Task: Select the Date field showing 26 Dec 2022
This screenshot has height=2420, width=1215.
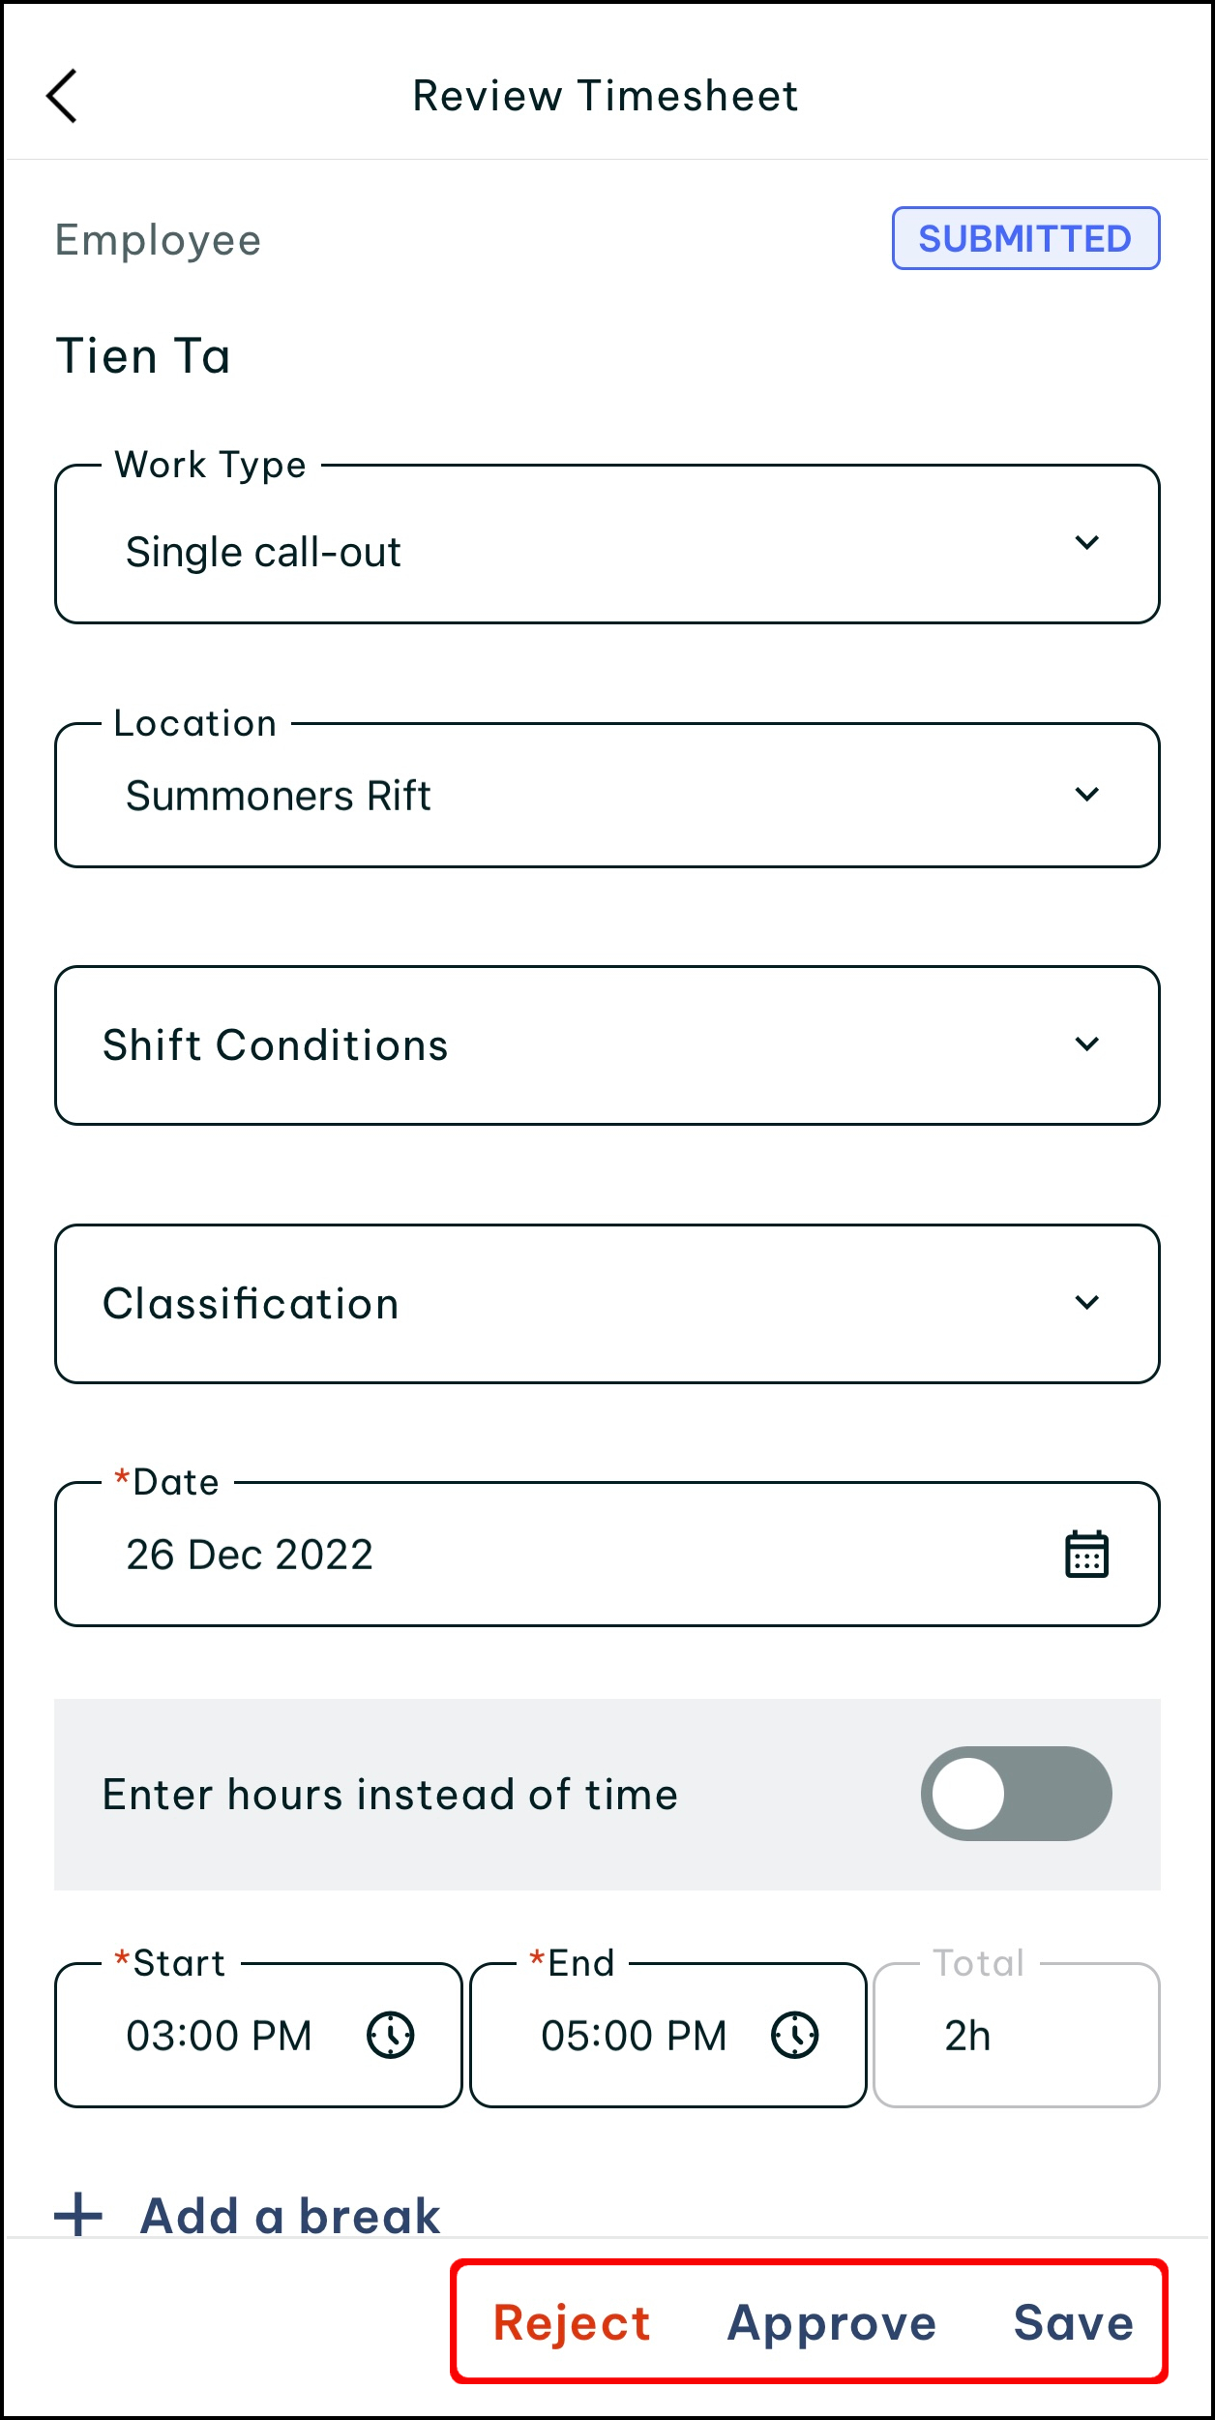Action: tap(561, 1555)
